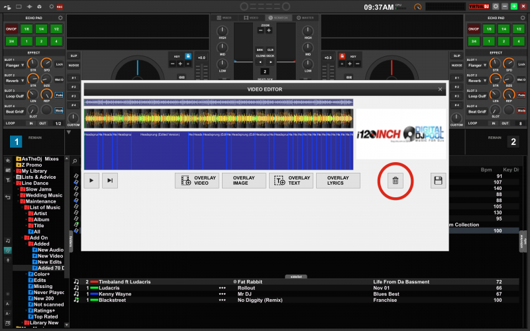Click left deck LOOP IN button
This screenshot has height=331, width=530.
pyautogui.click(x=31, y=123)
